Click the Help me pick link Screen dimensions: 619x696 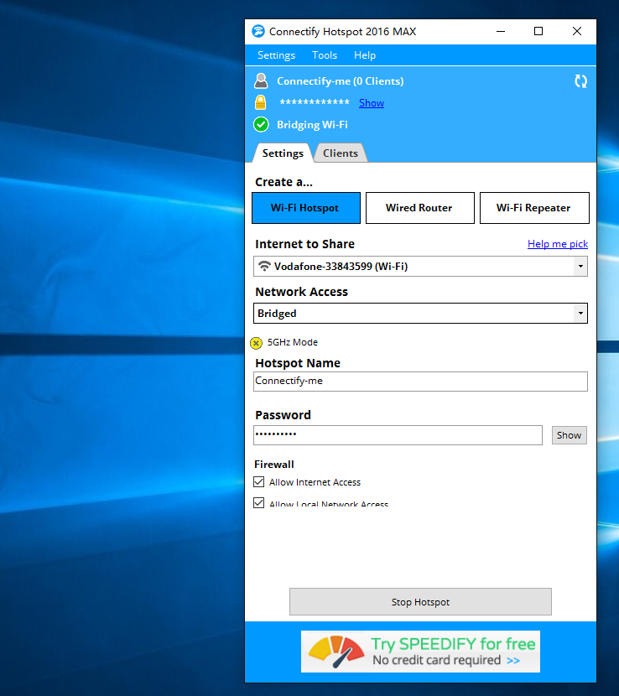point(558,244)
